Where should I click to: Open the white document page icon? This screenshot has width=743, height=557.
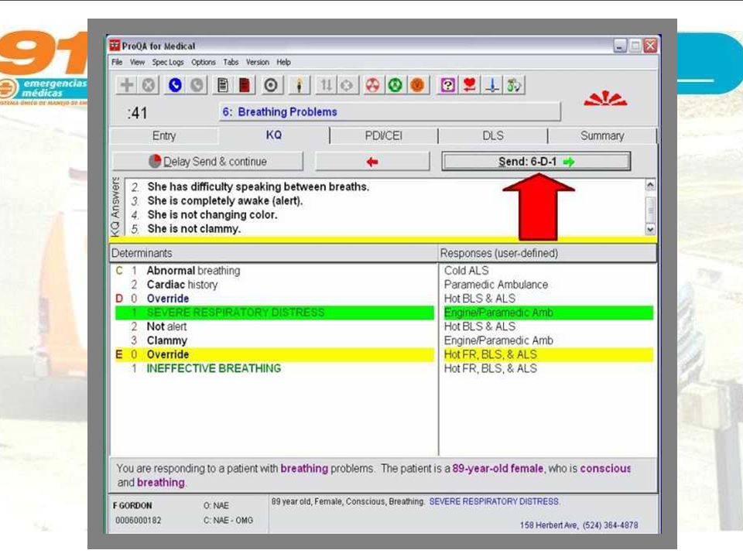coord(223,85)
